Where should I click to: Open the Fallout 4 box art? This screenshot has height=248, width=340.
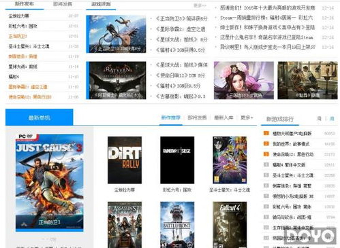click(x=230, y=225)
